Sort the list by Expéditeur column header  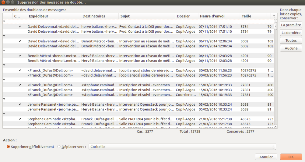(54, 16)
